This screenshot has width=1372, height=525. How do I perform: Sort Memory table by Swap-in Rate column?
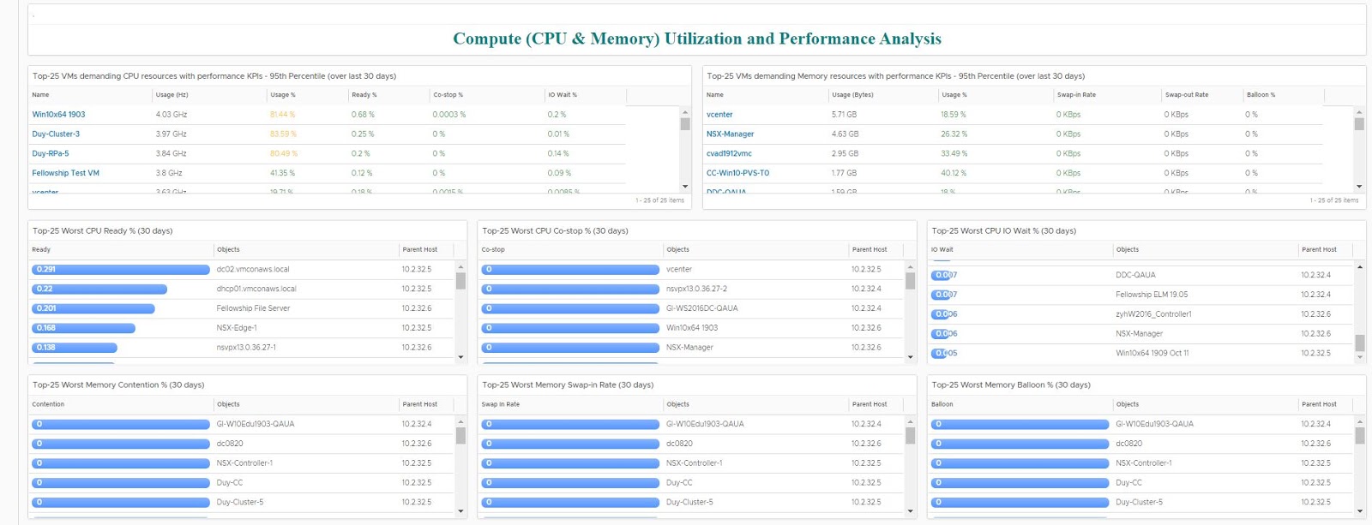pyautogui.click(x=1076, y=95)
